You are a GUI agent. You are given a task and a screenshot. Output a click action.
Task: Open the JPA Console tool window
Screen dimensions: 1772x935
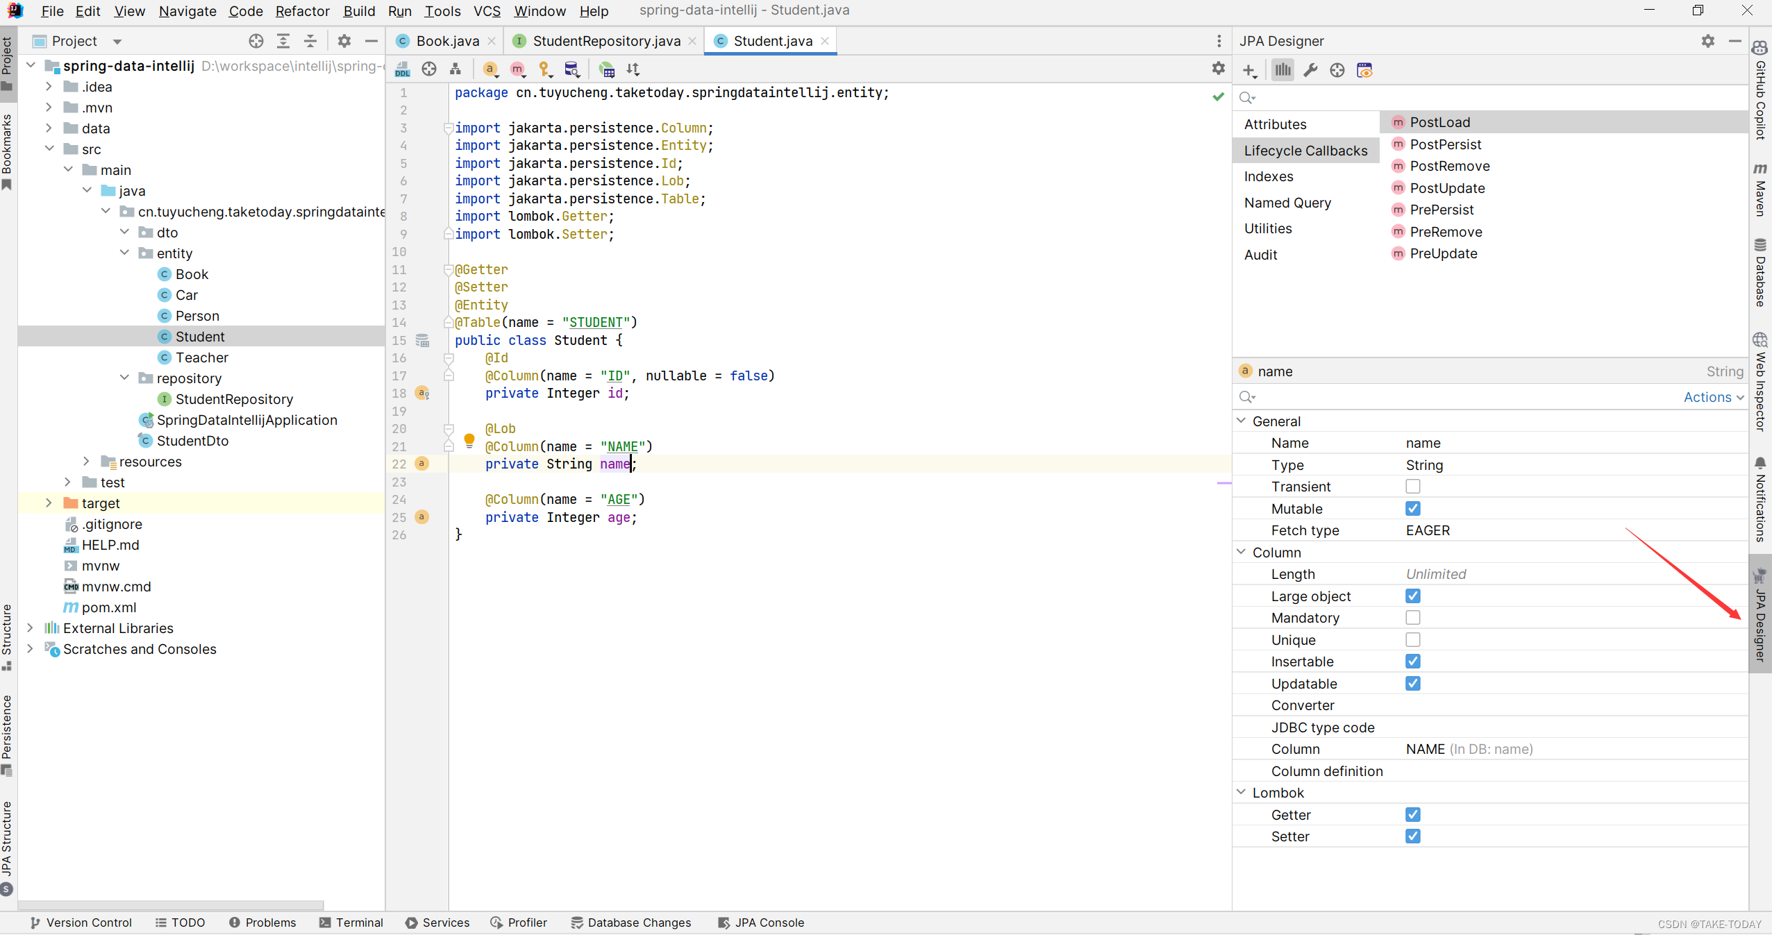pyautogui.click(x=761, y=923)
